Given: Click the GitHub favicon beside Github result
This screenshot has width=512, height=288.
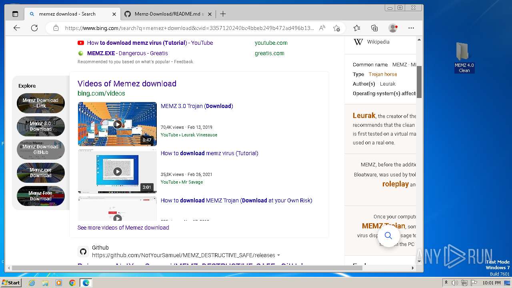Looking at the screenshot, I should point(83,252).
